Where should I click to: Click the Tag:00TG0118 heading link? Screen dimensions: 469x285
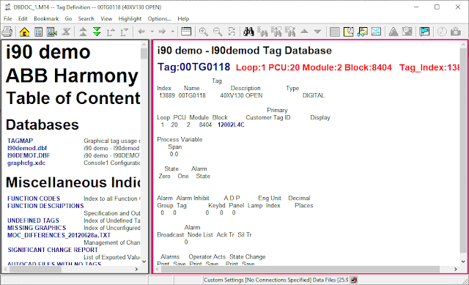(193, 67)
